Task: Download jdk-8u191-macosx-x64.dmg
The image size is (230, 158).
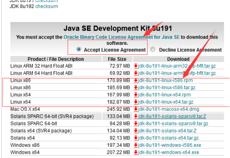Action: [169, 109]
